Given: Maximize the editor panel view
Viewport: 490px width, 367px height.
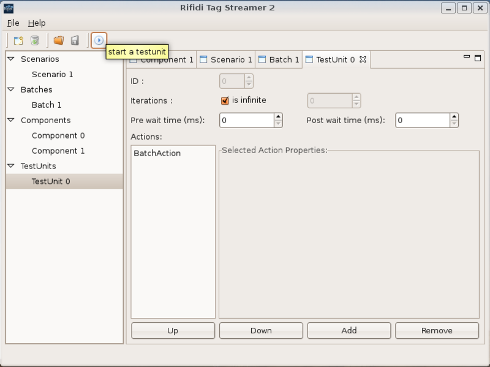Looking at the screenshot, I should tap(478, 58).
